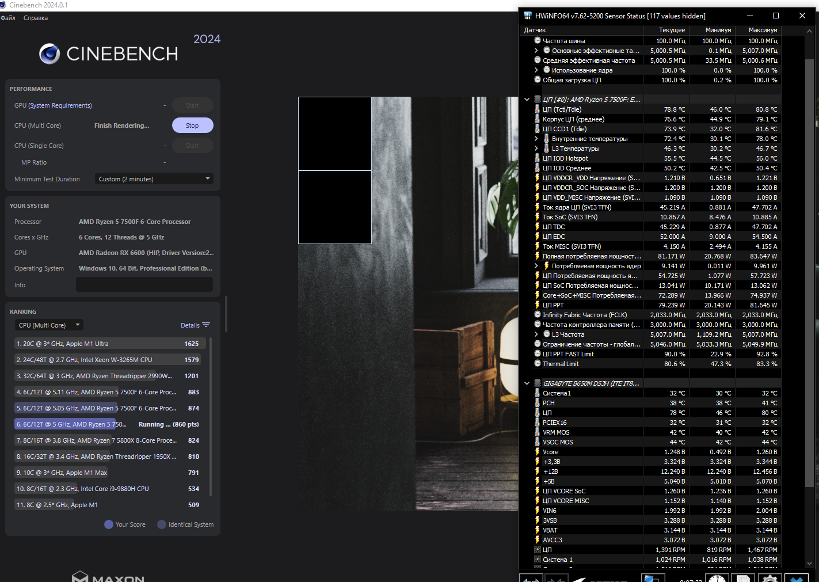This screenshot has height=582, width=819.
Task: Collapse the ЦП [#0] AMD Ryzen group
Action: tap(527, 100)
